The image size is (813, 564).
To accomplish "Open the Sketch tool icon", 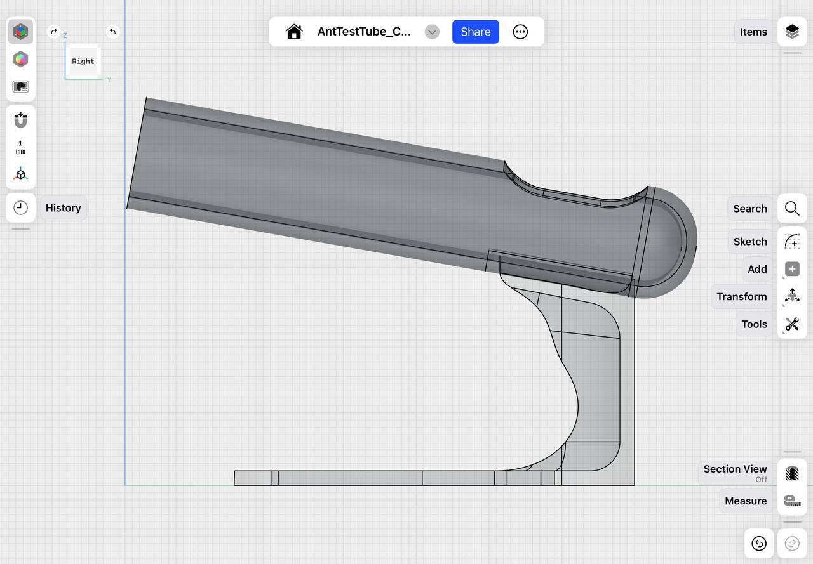I will pos(791,242).
